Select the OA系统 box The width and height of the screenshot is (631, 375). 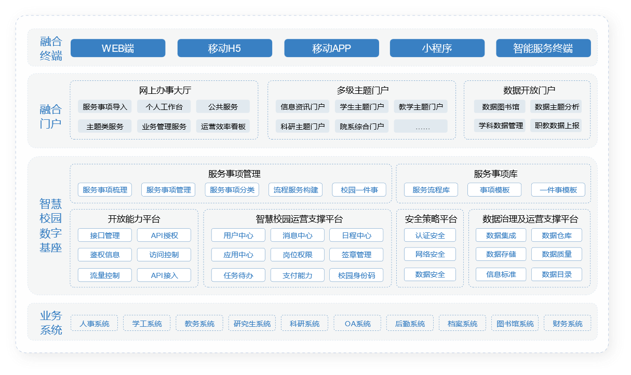pyautogui.click(x=358, y=324)
